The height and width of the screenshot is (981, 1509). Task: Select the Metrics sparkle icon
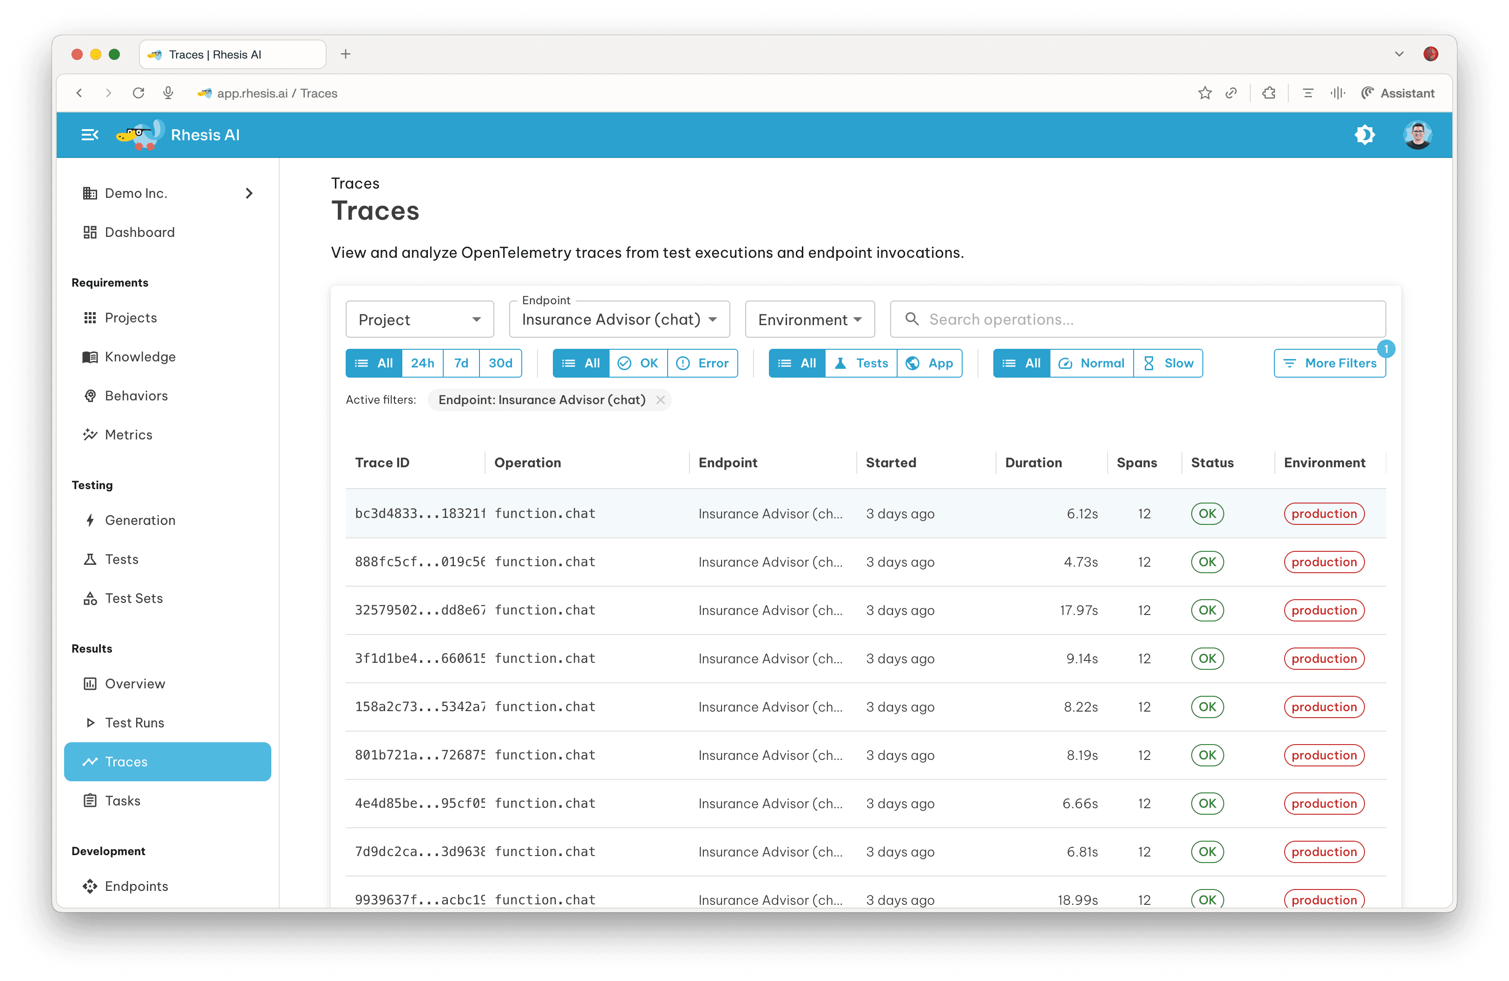[90, 435]
